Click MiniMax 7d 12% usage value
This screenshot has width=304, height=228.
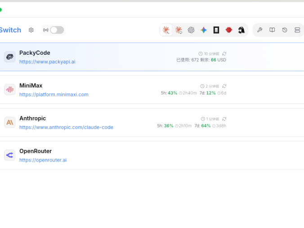211,93
